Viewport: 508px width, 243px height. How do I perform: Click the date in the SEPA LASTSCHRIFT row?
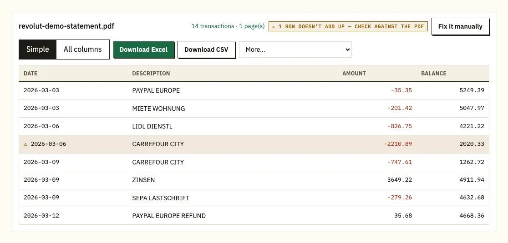(x=41, y=198)
